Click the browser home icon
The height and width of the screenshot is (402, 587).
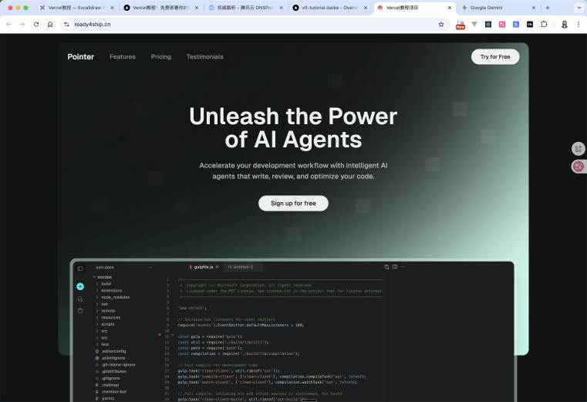point(50,24)
